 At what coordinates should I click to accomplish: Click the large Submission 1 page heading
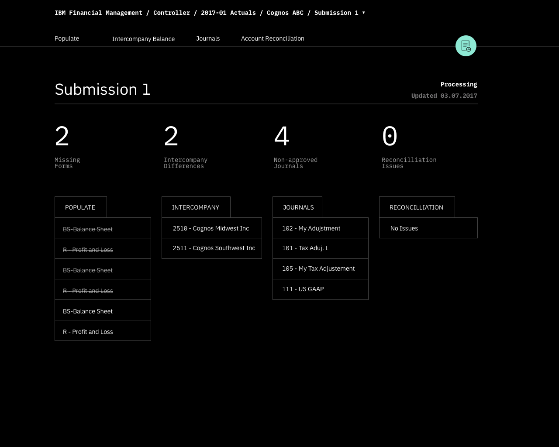(103, 89)
